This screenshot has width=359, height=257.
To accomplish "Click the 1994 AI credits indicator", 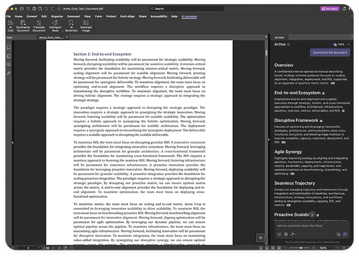I will tap(339, 44).
